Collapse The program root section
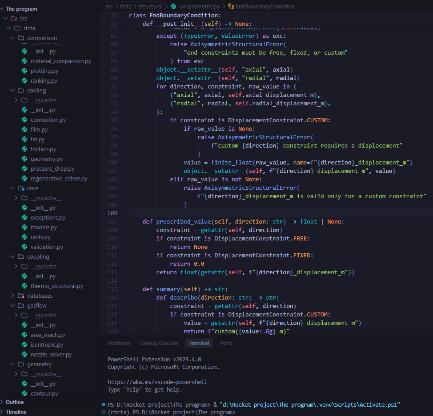 2,9
